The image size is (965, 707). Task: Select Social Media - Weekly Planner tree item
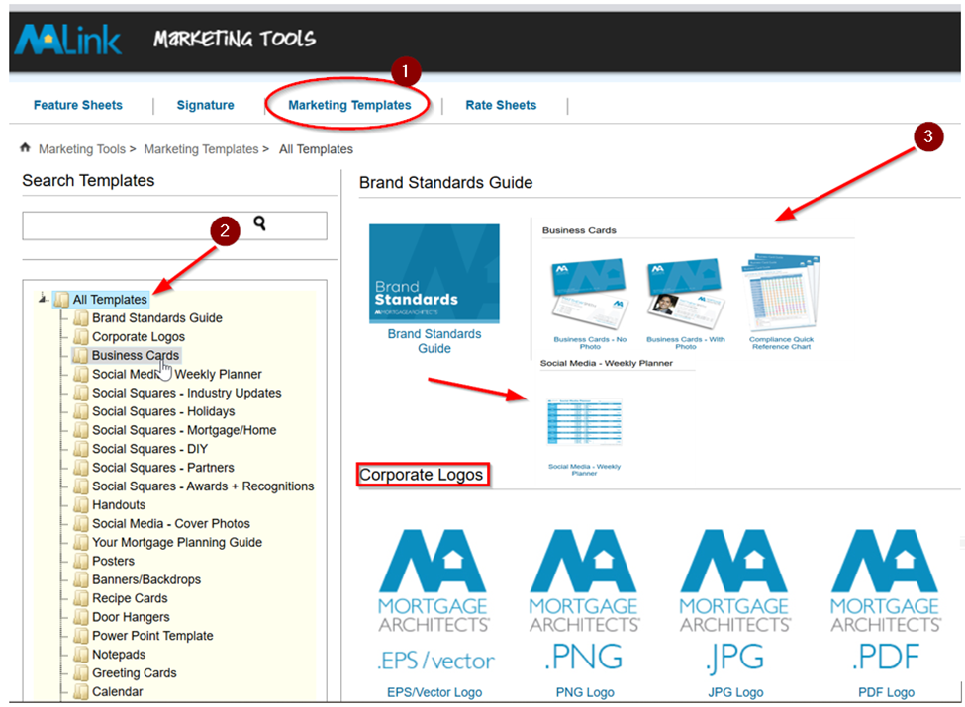coord(176,374)
